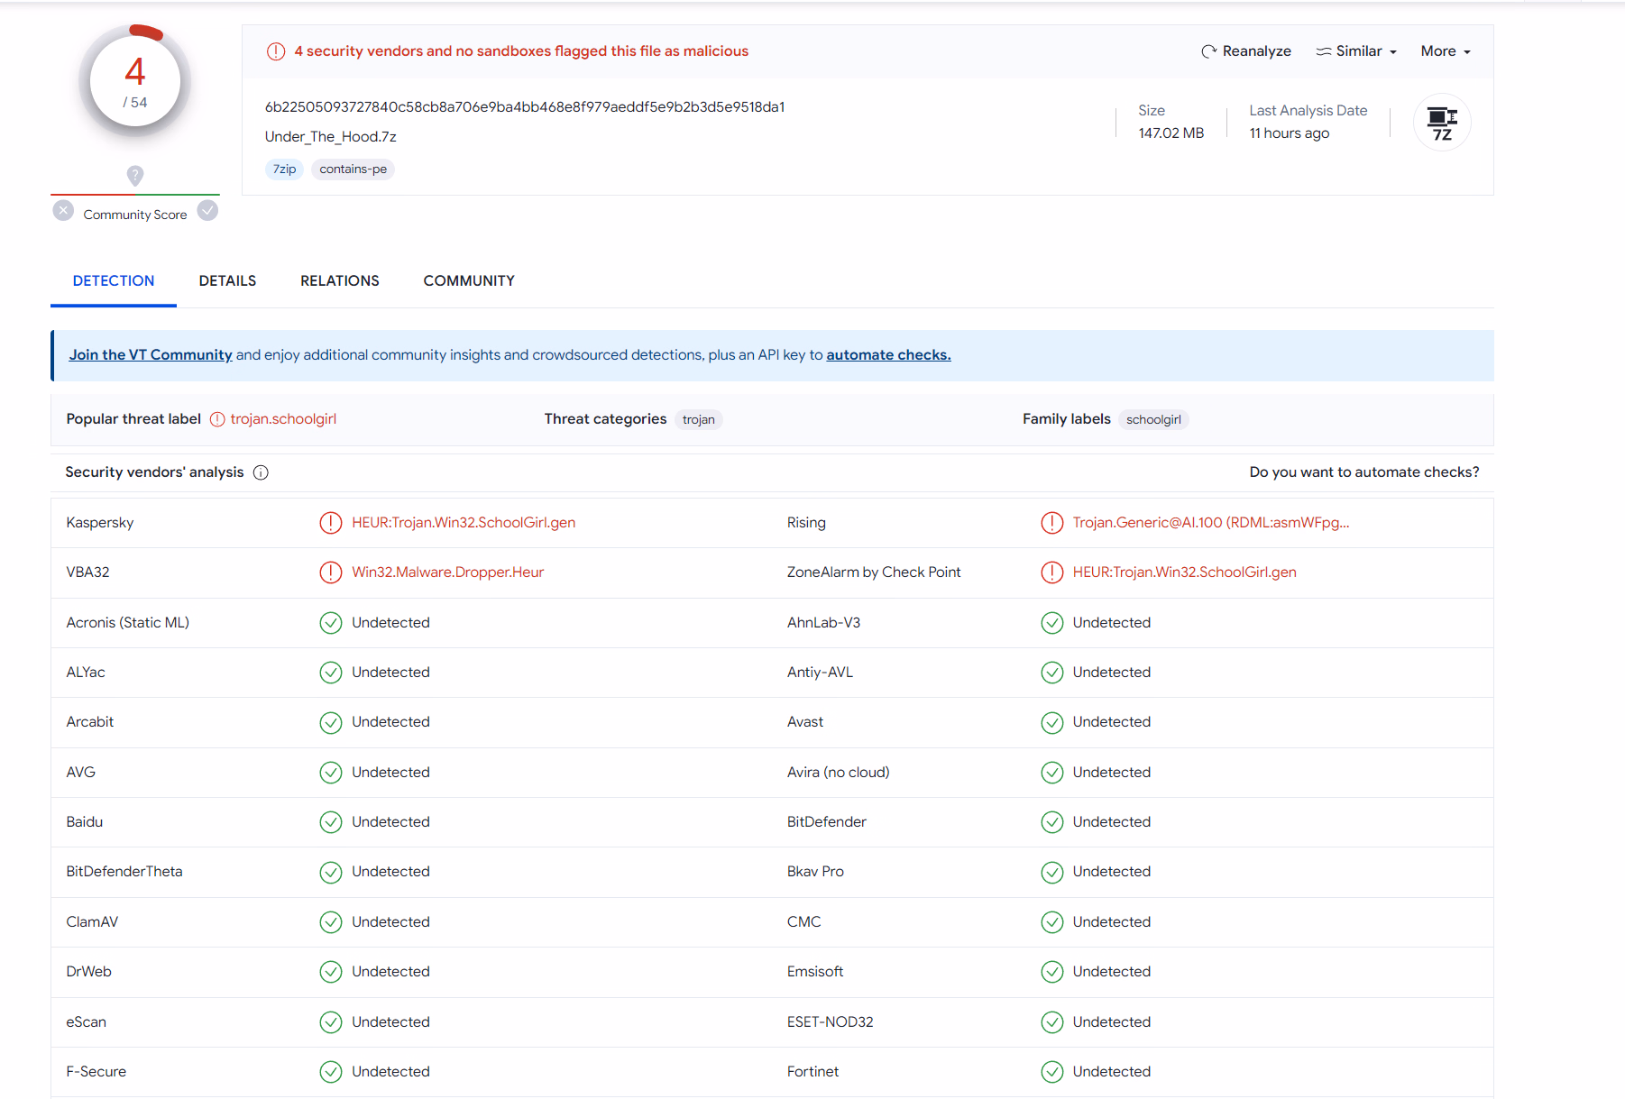
Task: Follow the Join the VT Community link
Action: click(x=151, y=355)
